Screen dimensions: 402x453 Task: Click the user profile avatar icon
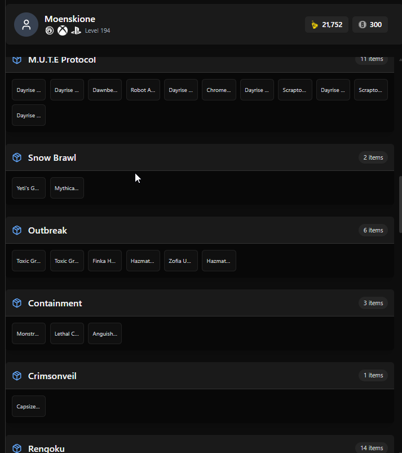26,25
